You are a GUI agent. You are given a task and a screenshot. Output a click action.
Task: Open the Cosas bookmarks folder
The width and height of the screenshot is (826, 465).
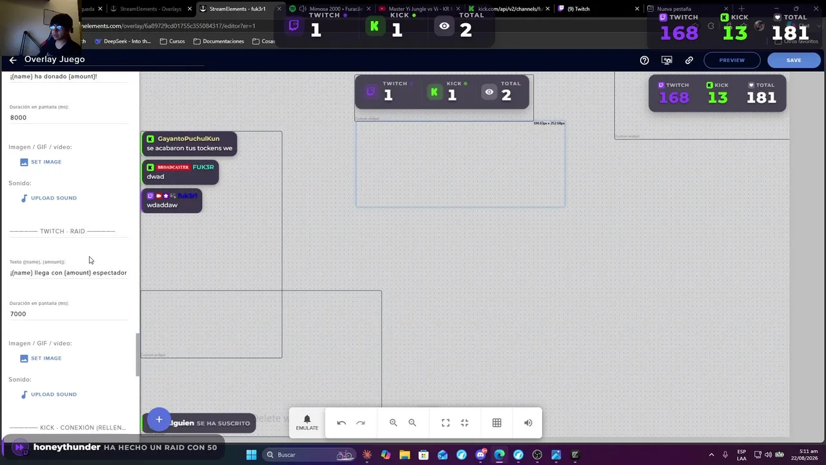point(264,41)
